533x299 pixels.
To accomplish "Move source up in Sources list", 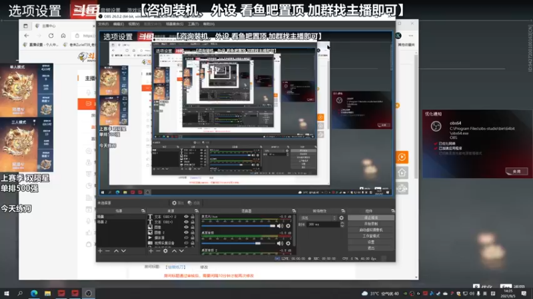I will [174, 251].
